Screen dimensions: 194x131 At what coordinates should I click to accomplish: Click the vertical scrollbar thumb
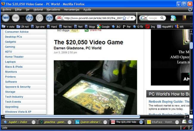point(191,46)
